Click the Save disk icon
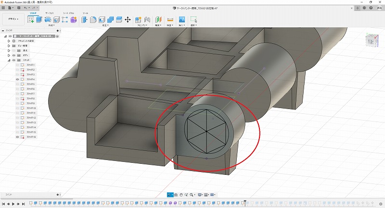Viewport: 385px width, 208px height. pos(18,8)
